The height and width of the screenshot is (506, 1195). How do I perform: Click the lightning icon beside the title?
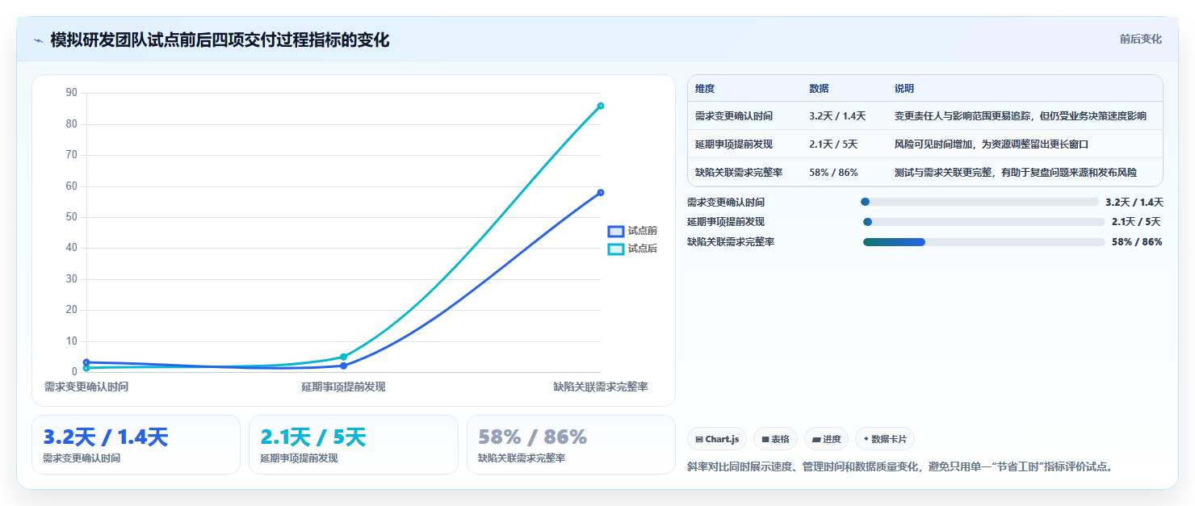38,40
